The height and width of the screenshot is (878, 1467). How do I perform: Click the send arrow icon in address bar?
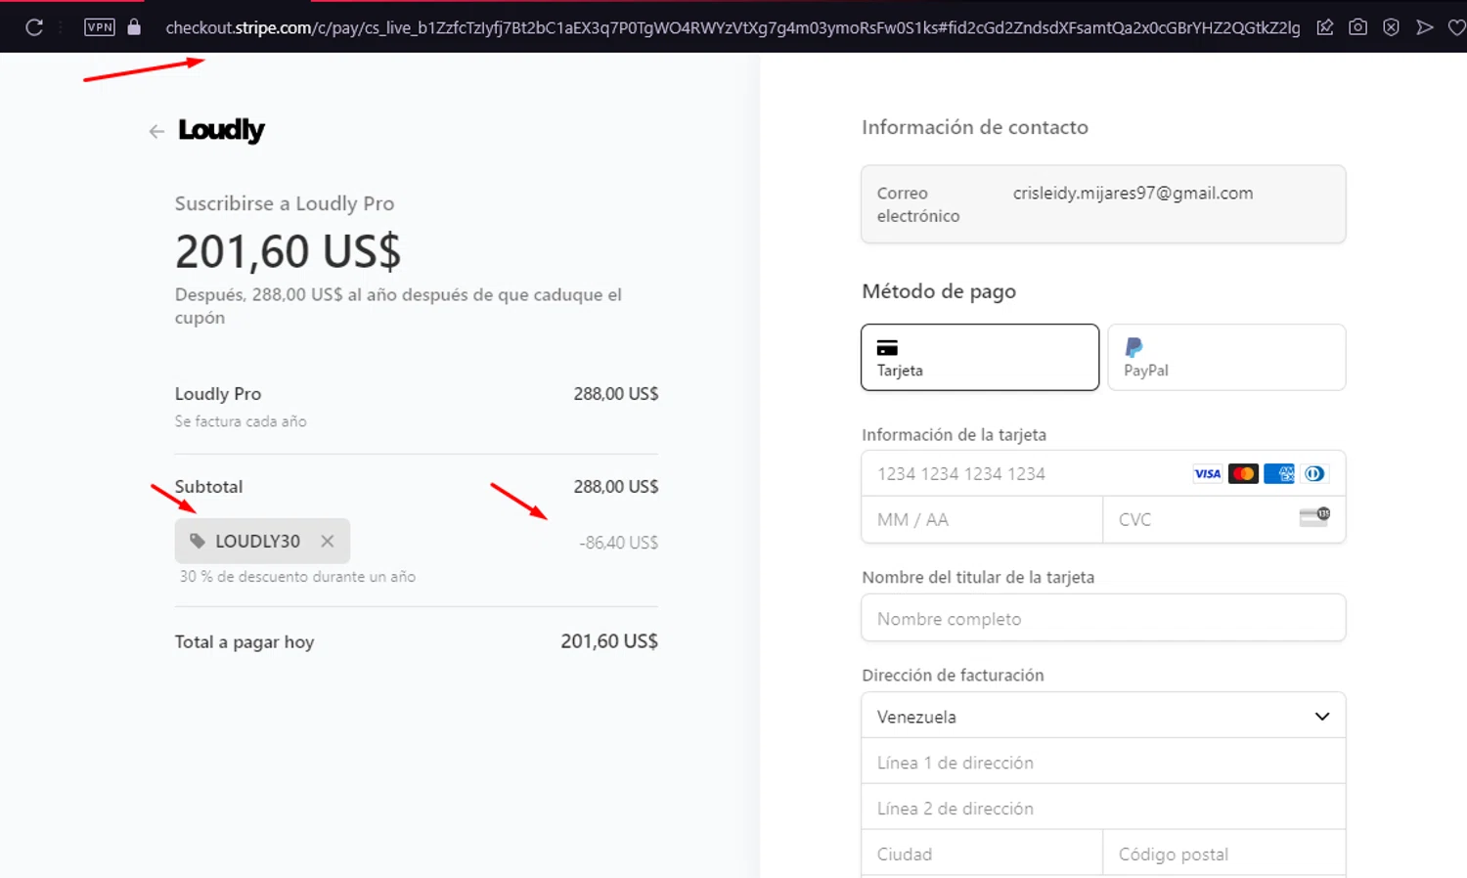(x=1424, y=27)
